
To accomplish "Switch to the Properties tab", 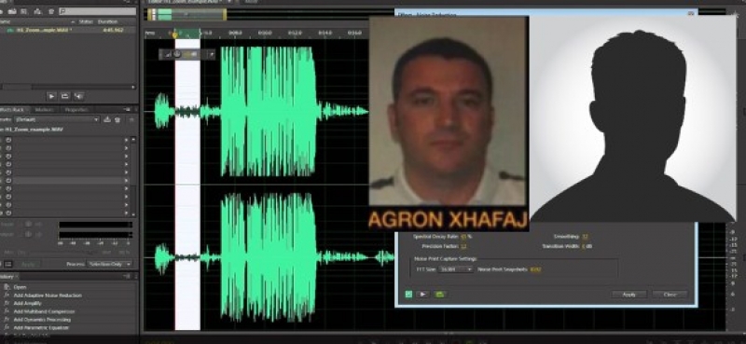I will 76,109.
